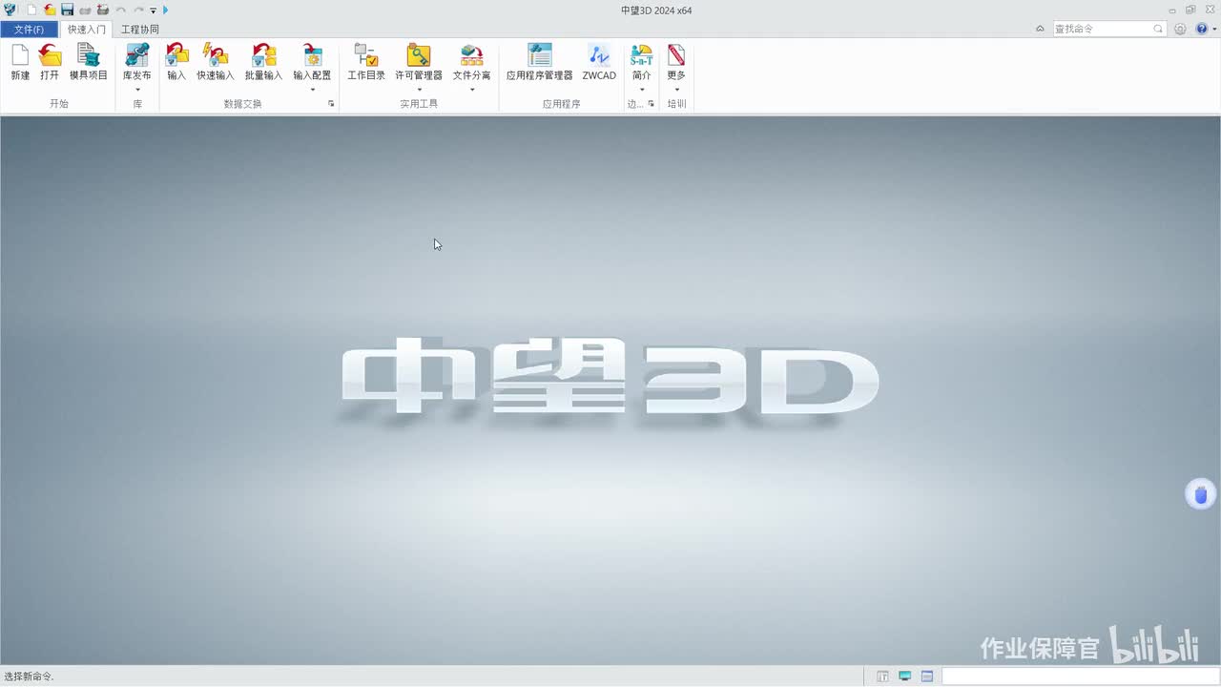This screenshot has width=1221, height=687.
Task: Switch to the 快速入门 ribbon tab
Action: point(87,30)
